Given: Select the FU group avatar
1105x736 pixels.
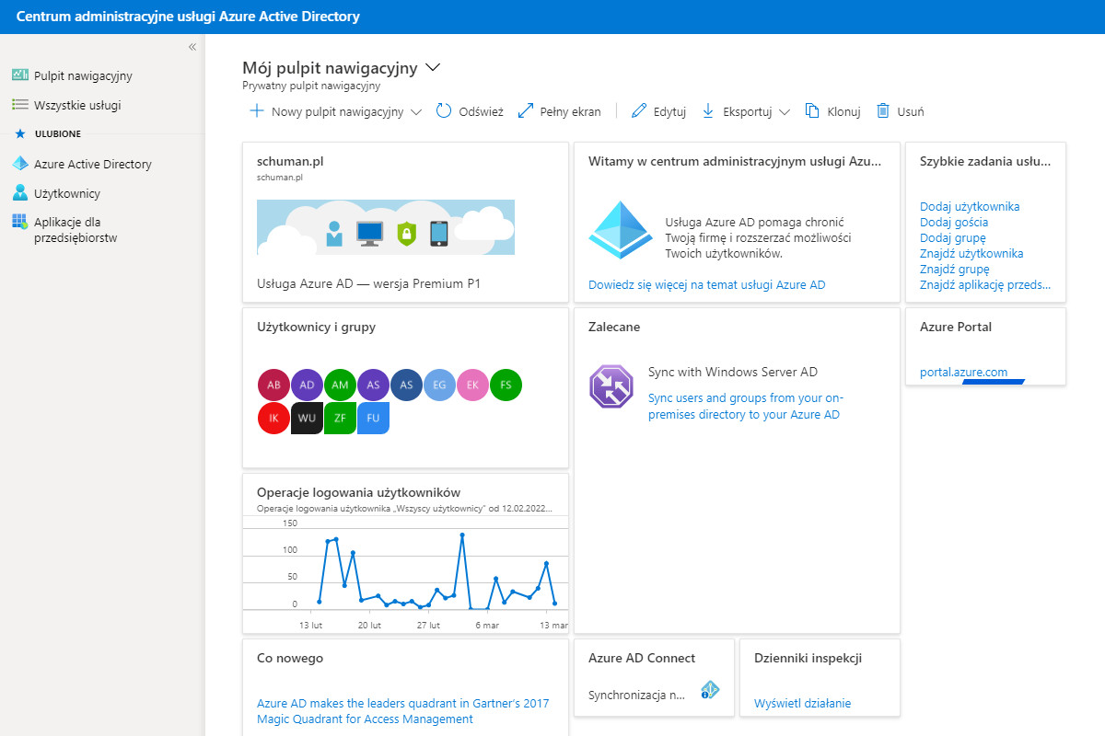Looking at the screenshot, I should [373, 418].
